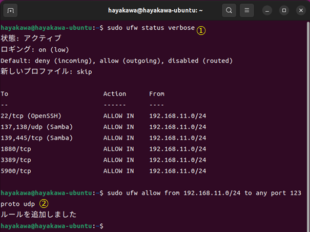Click the 5900/tcp port entry
Screen dimensions: 310x232
[16, 171]
